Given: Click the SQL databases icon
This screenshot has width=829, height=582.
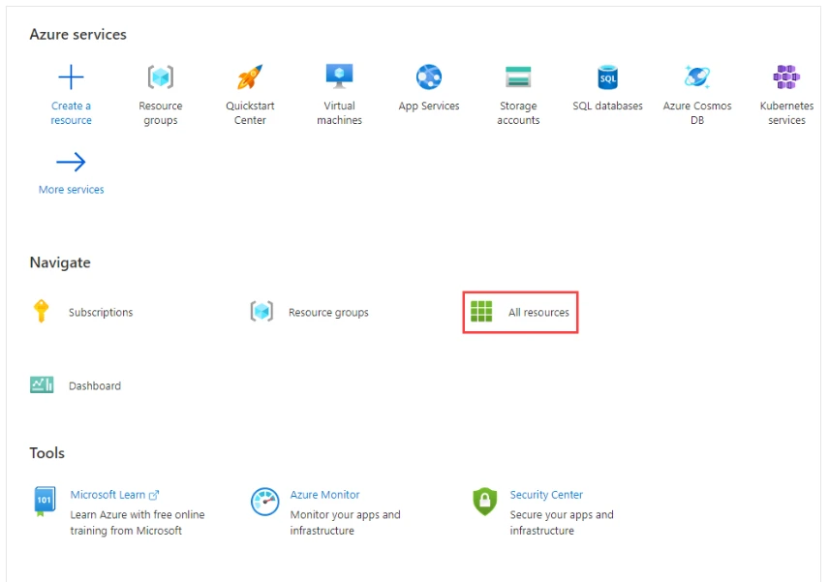Looking at the screenshot, I should click(607, 77).
